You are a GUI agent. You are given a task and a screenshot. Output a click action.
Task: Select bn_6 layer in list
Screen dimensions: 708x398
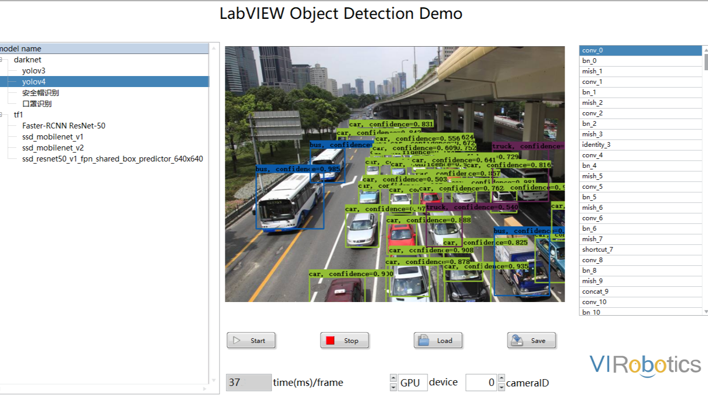coord(641,229)
